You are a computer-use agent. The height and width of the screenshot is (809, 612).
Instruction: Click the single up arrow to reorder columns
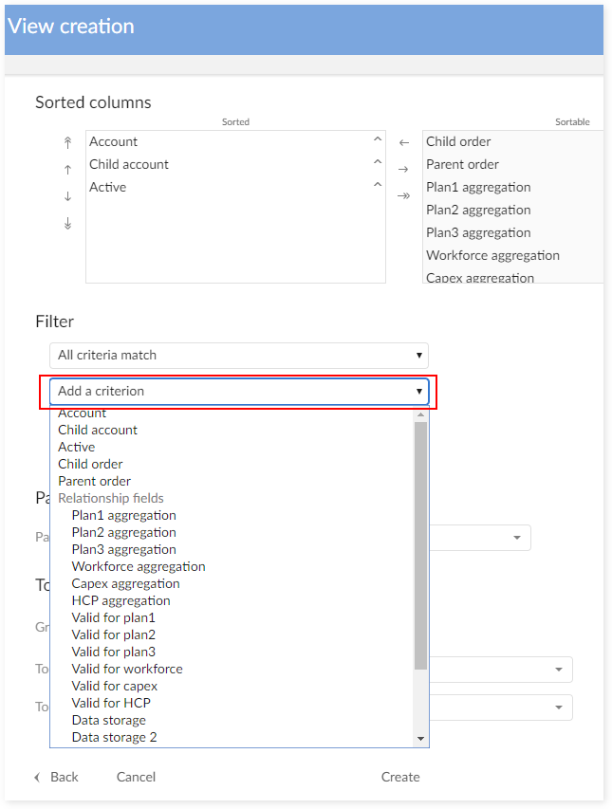pyautogui.click(x=67, y=169)
